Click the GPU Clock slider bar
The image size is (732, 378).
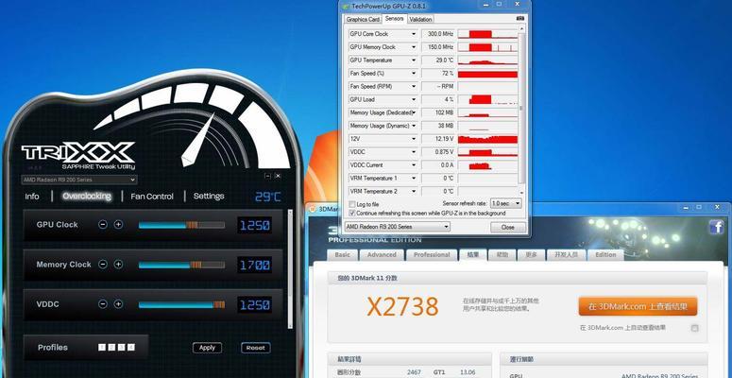tap(181, 225)
